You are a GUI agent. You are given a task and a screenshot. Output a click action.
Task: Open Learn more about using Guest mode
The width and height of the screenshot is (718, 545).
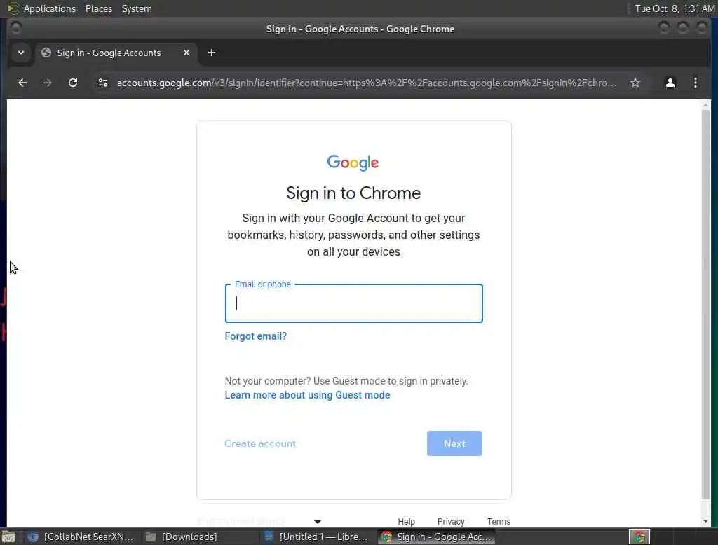pyautogui.click(x=307, y=395)
